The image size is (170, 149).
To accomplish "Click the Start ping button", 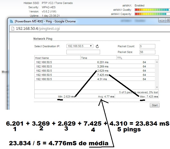I will pos(155,105).
